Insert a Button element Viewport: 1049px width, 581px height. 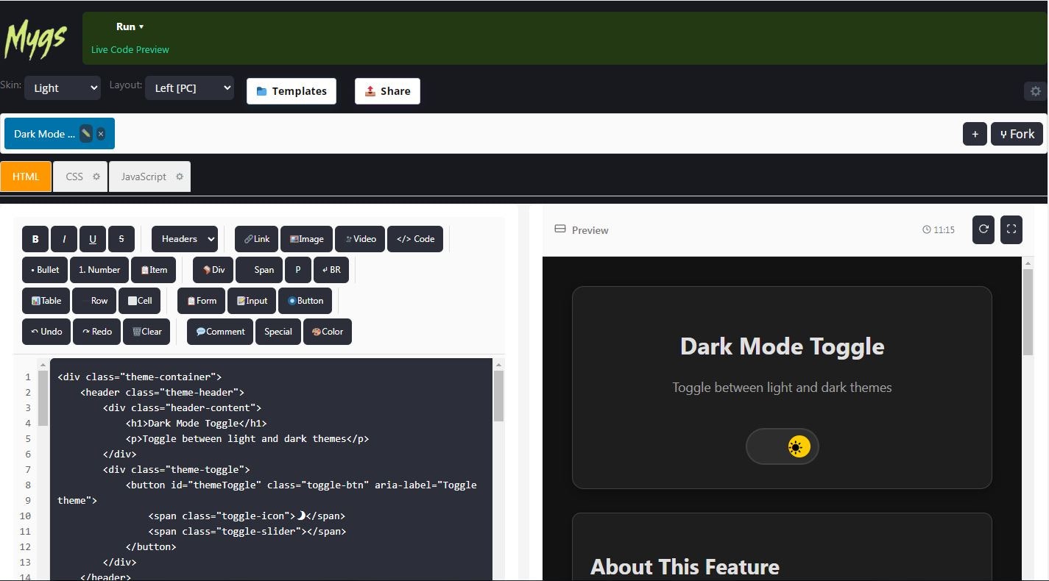(305, 301)
